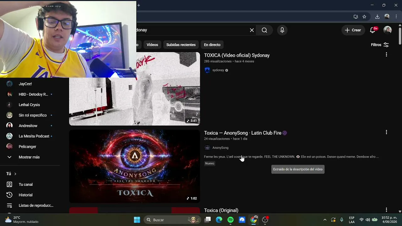
Task: Open the Chrome three-dot menu
Action: coord(396,17)
